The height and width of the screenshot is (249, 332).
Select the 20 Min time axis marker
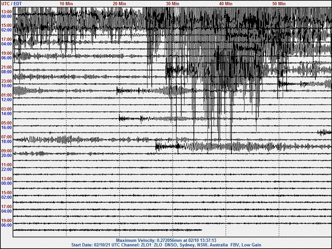click(120, 4)
